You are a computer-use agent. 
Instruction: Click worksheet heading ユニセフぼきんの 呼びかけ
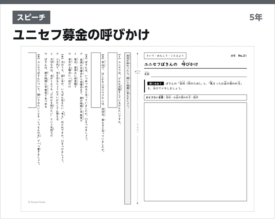click(x=171, y=64)
